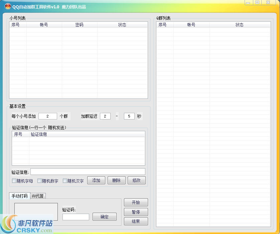Click the 添加 button to add verification text
280x234 pixels.
96,180
